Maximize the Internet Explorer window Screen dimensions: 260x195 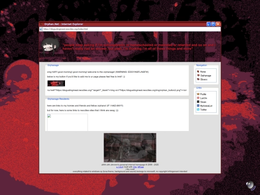(x=213, y=24)
